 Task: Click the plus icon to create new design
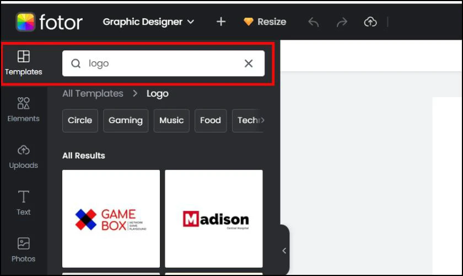click(221, 22)
